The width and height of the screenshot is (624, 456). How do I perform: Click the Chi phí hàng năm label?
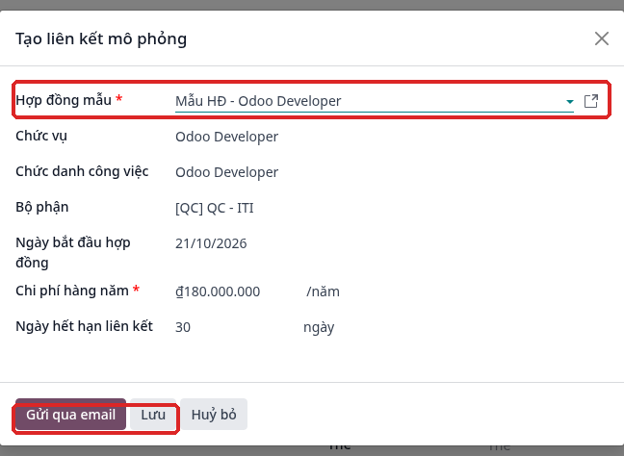click(72, 291)
